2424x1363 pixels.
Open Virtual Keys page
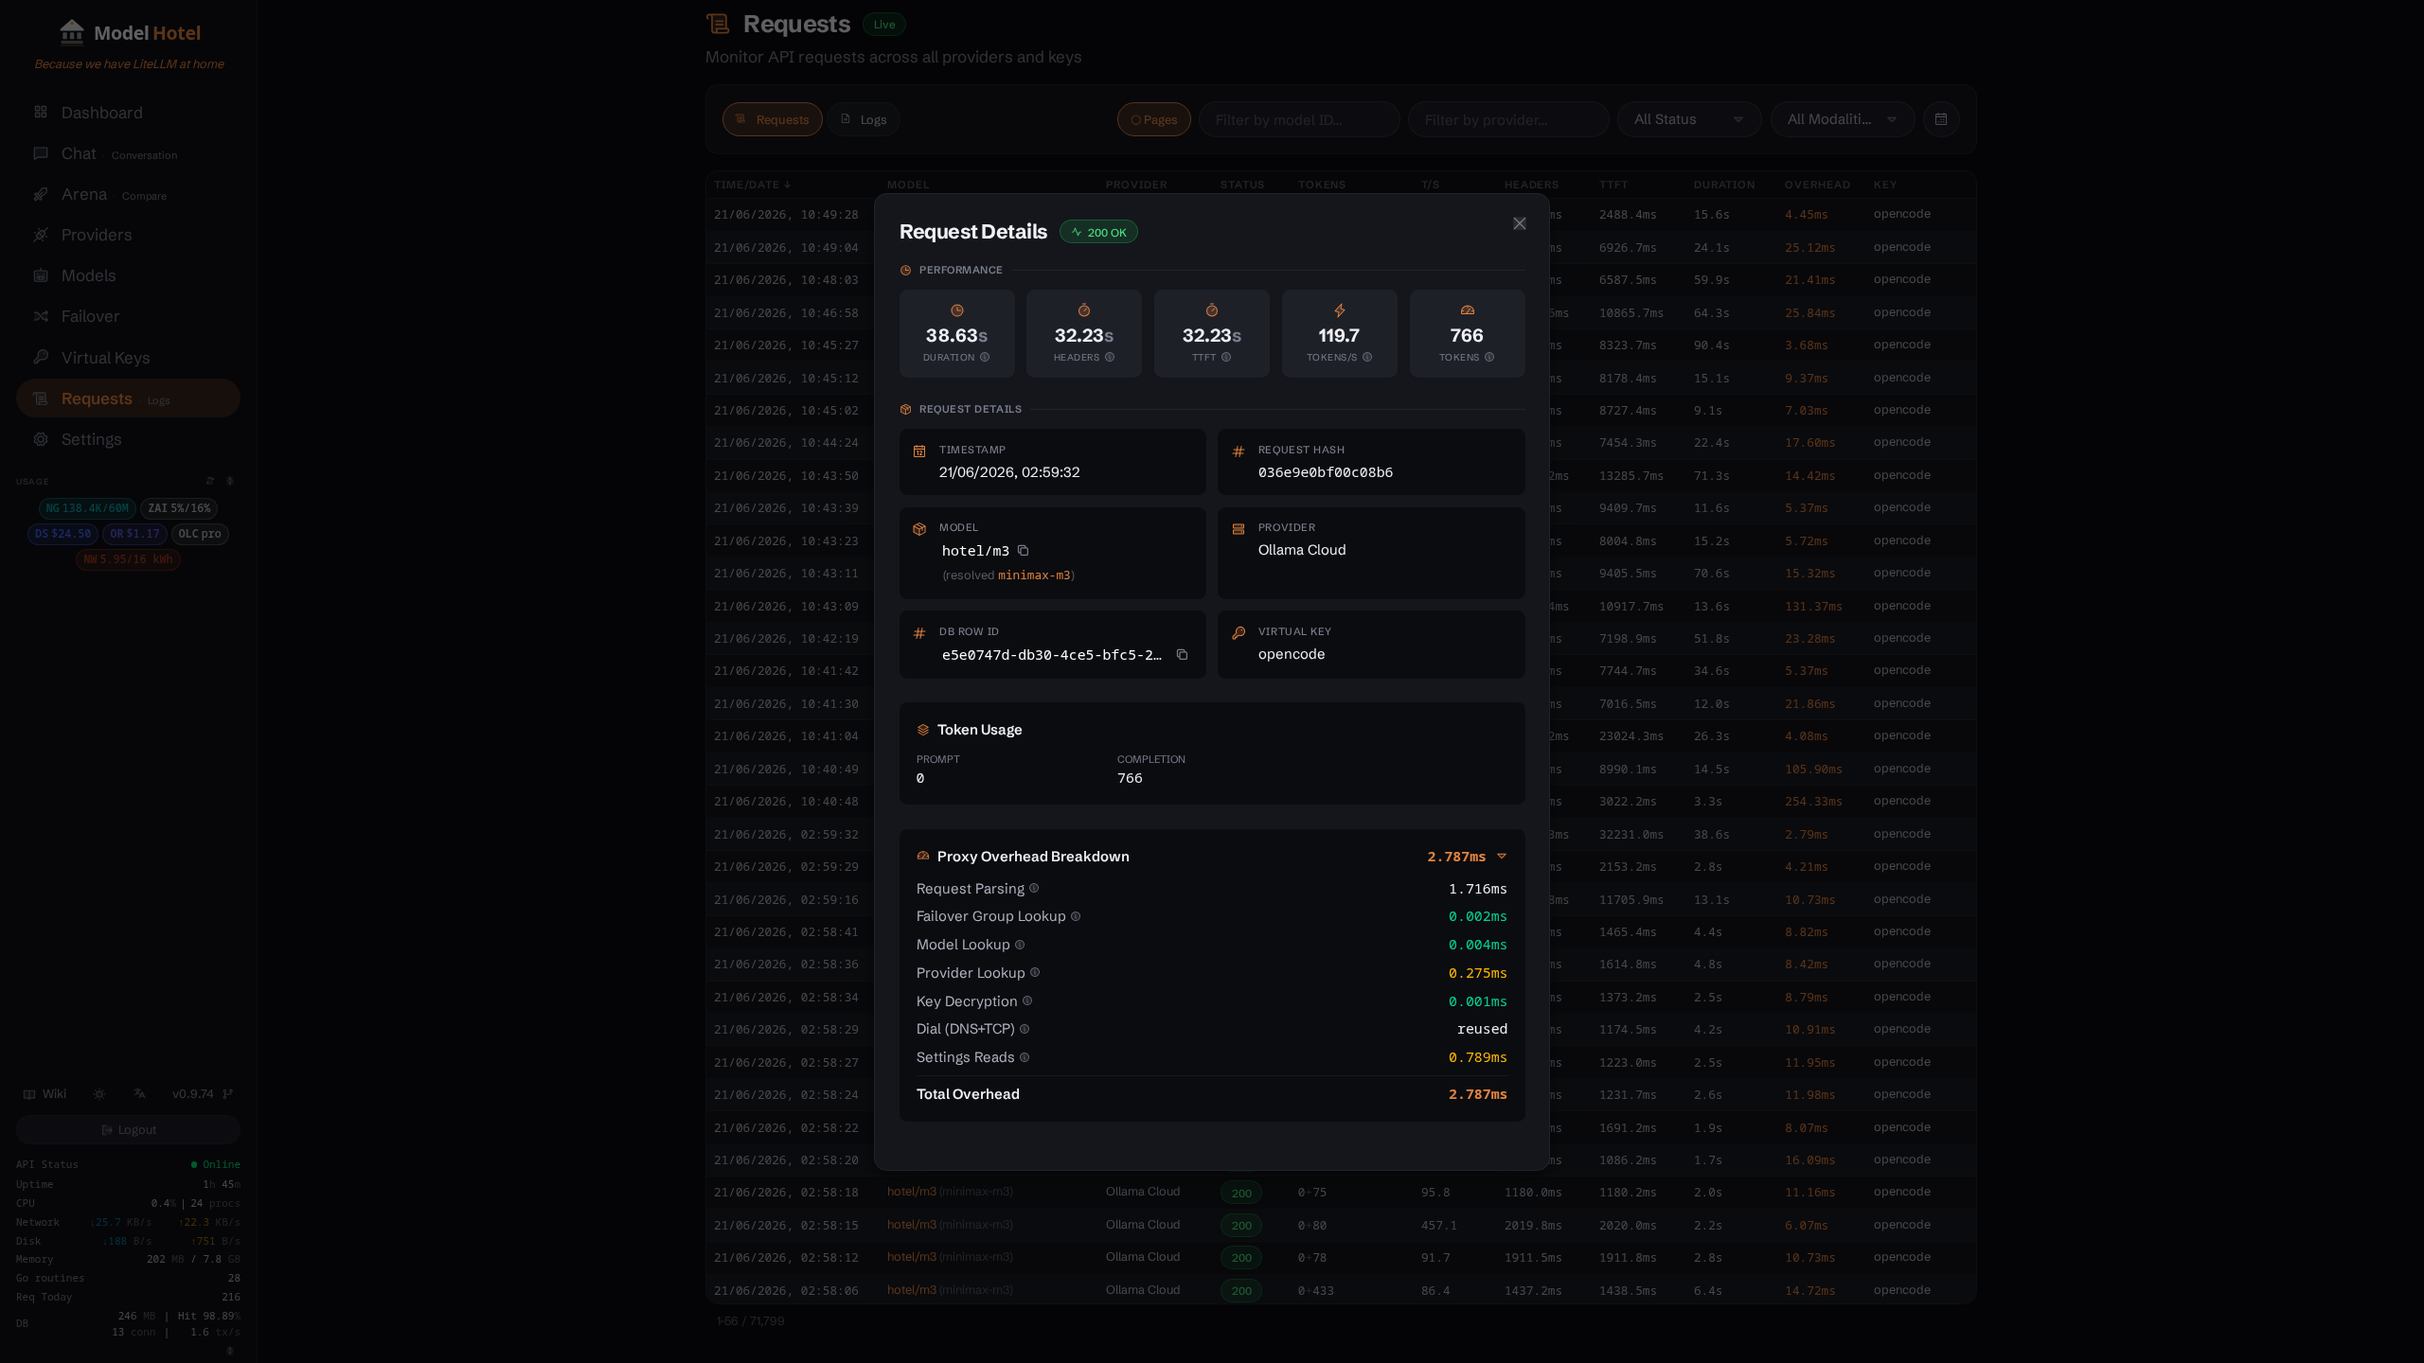click(128, 358)
